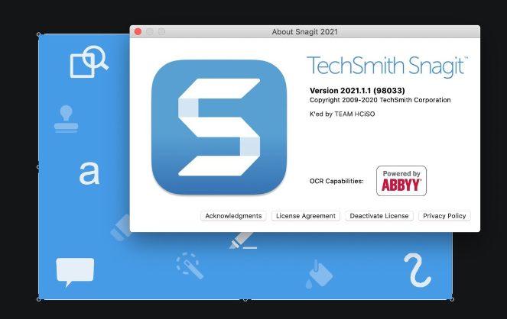Open the Acknowledgments button
The image size is (507, 319).
(x=233, y=216)
